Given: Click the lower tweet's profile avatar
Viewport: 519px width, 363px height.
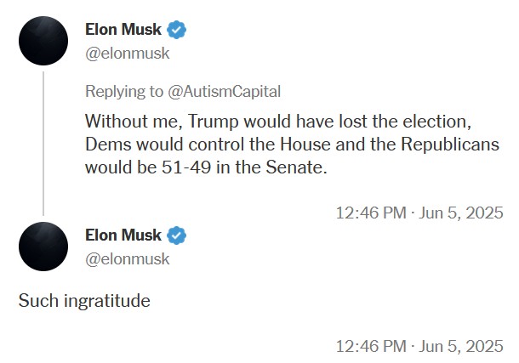Looking at the screenshot, I should (43, 247).
